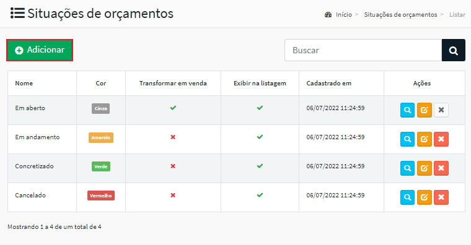
Task: Open the Início breadcrumb link
Action: tap(343, 14)
